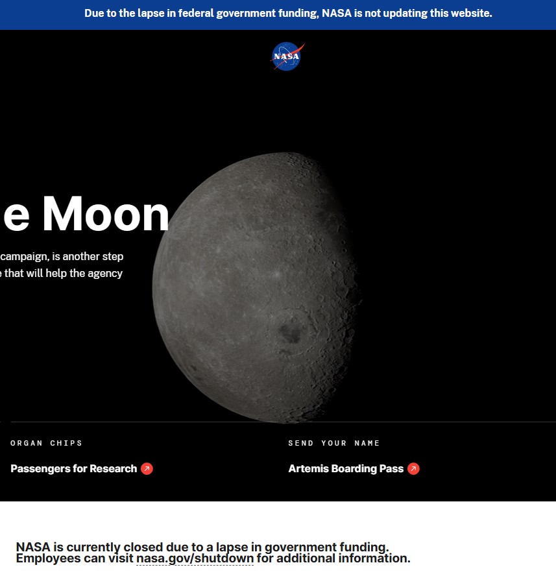Viewport: 556px width, 576px height.
Task: Click the red arrow icon beside Artemis Boarding Pass
Action: (x=413, y=469)
